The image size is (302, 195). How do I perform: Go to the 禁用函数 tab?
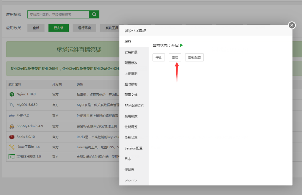pyautogui.click(x=134, y=116)
